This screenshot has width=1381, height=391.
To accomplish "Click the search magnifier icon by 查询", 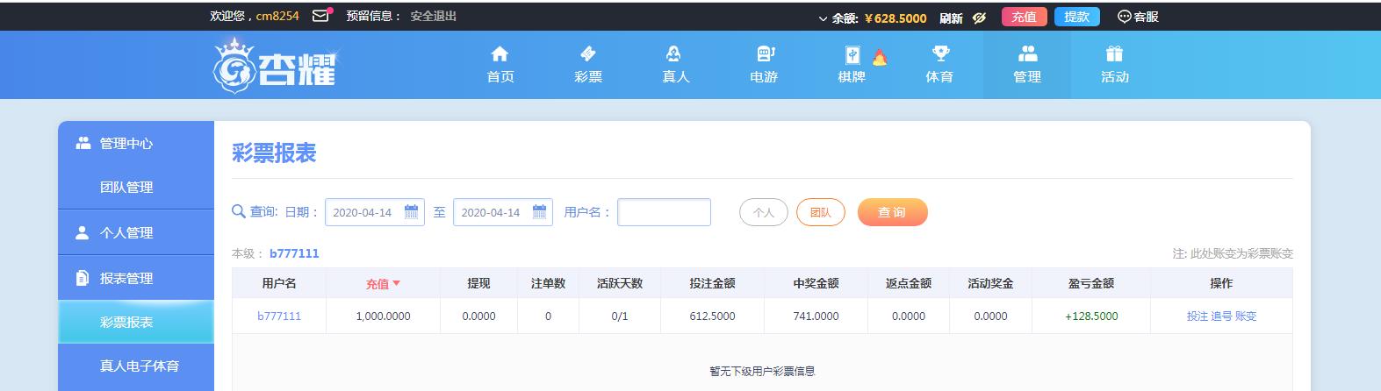I will pyautogui.click(x=239, y=211).
